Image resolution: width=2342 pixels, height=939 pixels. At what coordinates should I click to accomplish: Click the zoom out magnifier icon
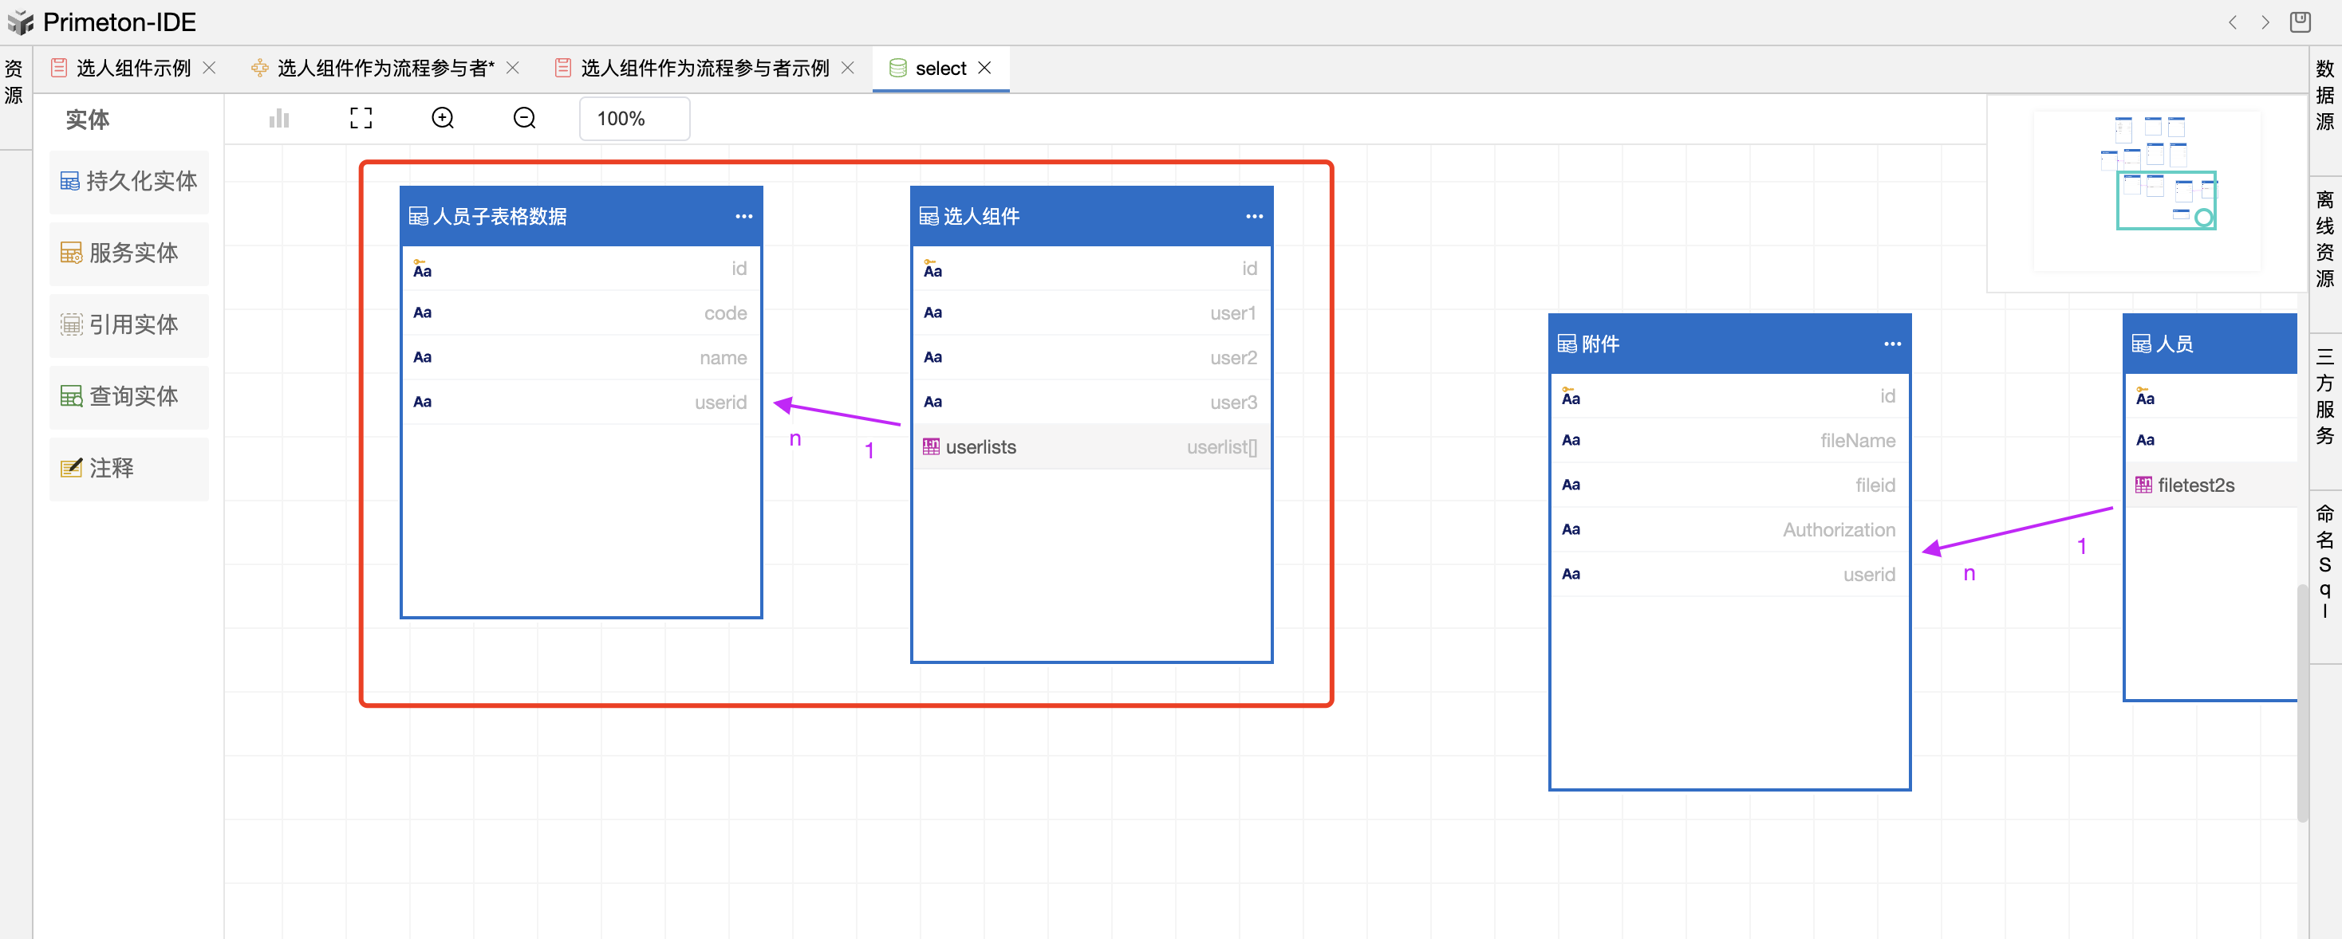click(x=525, y=118)
